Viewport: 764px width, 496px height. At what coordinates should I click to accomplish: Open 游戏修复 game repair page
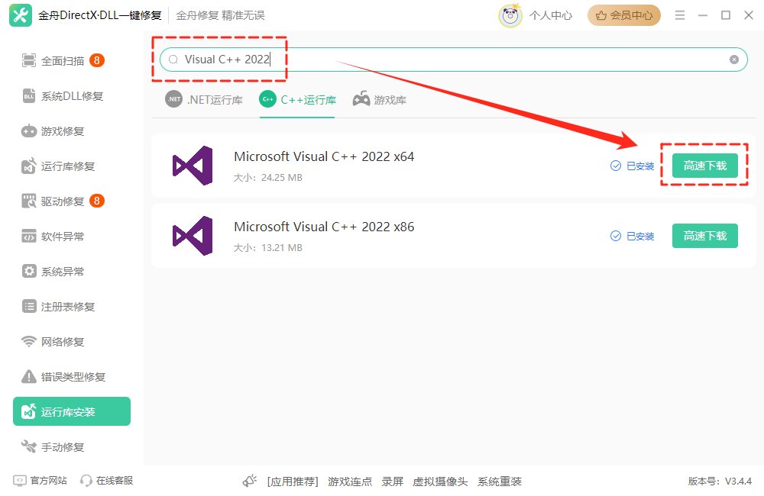53,131
